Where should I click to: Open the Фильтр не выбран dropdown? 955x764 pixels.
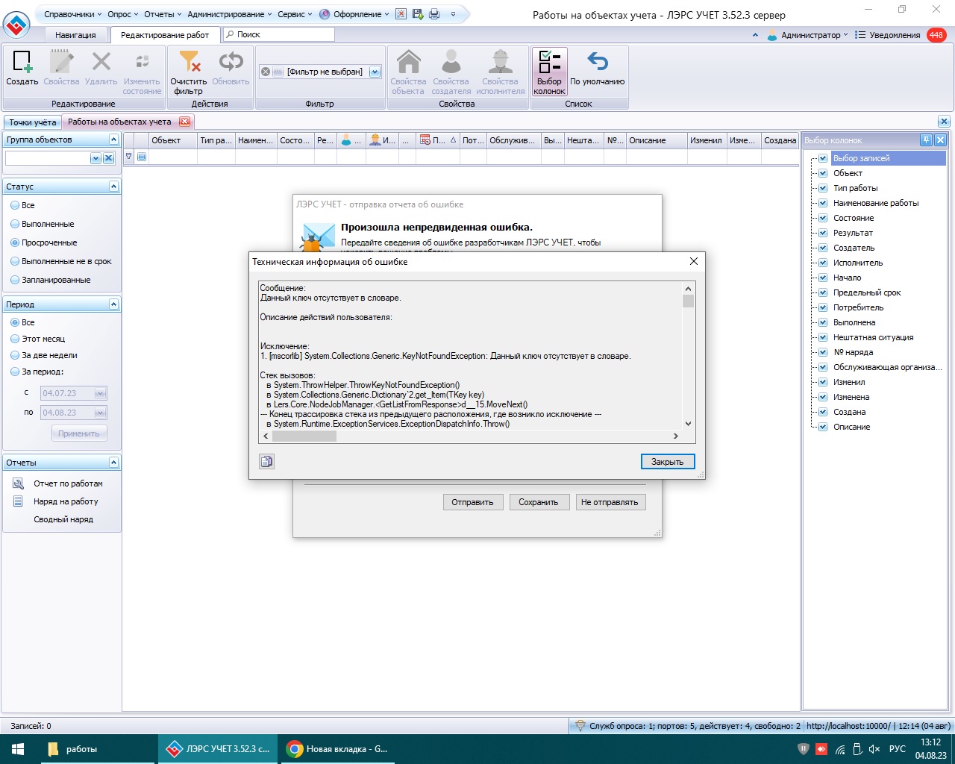pyautogui.click(x=375, y=72)
